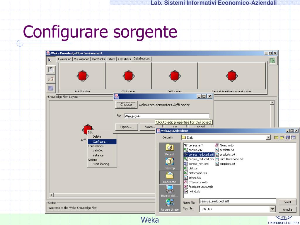Select ETLsource.mdb file

tap(196, 182)
